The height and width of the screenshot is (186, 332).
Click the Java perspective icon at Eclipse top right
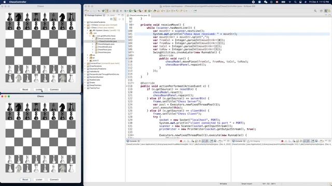click(x=326, y=11)
